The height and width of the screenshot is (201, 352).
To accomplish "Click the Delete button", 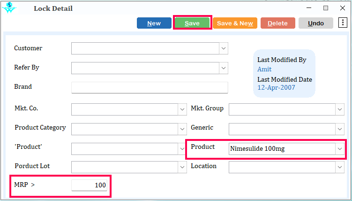I will click(277, 23).
